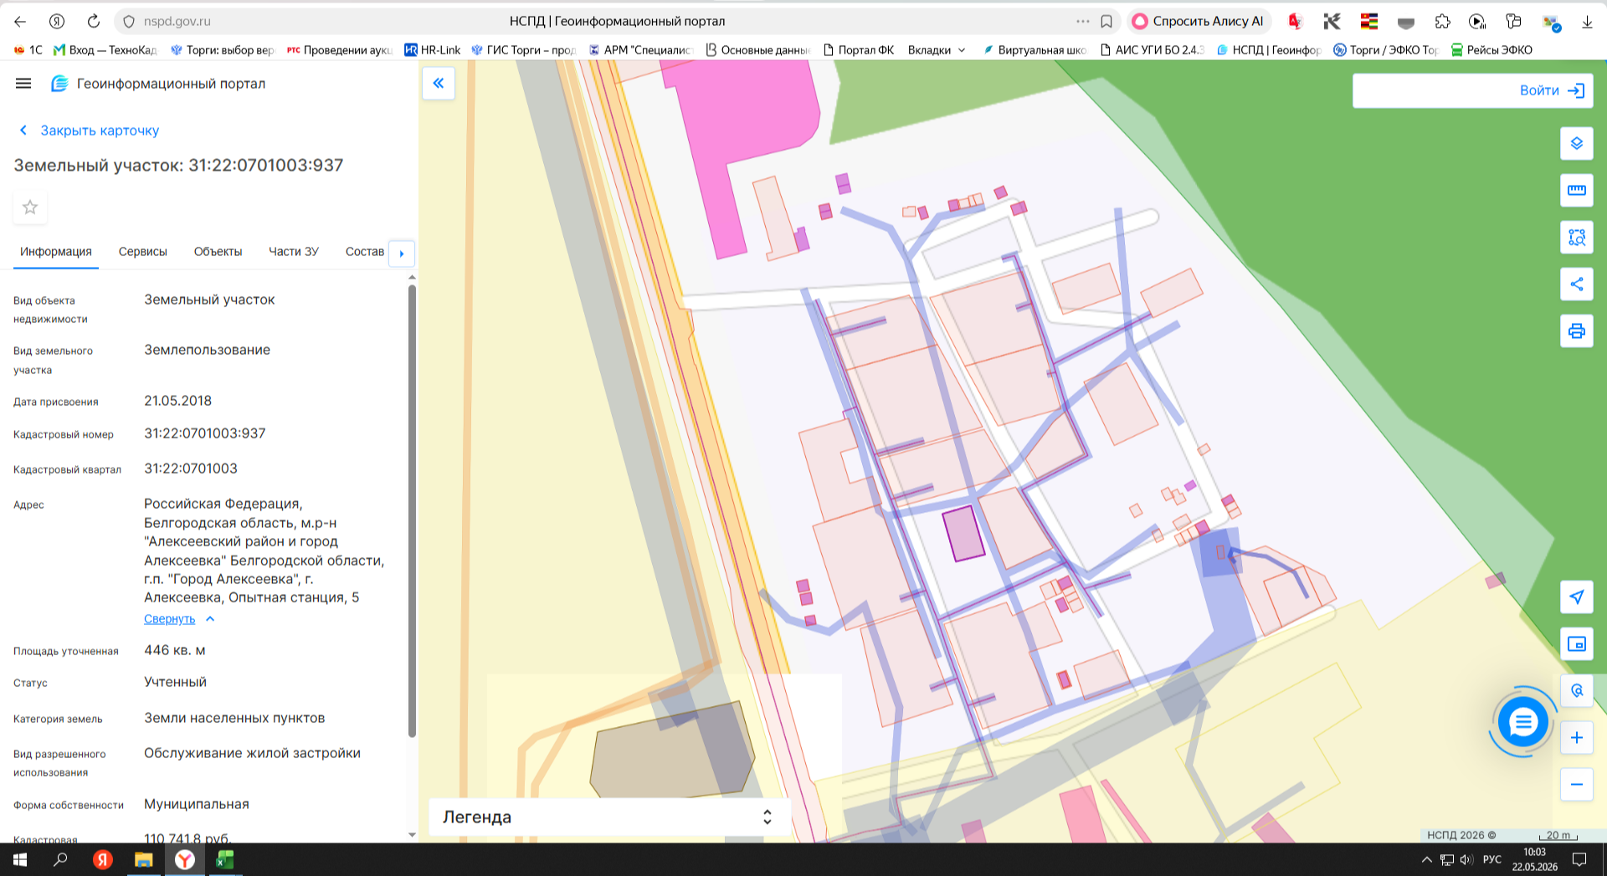Viewport: 1607px width, 876px height.
Task: Expand the Легенда panel
Action: tap(609, 817)
